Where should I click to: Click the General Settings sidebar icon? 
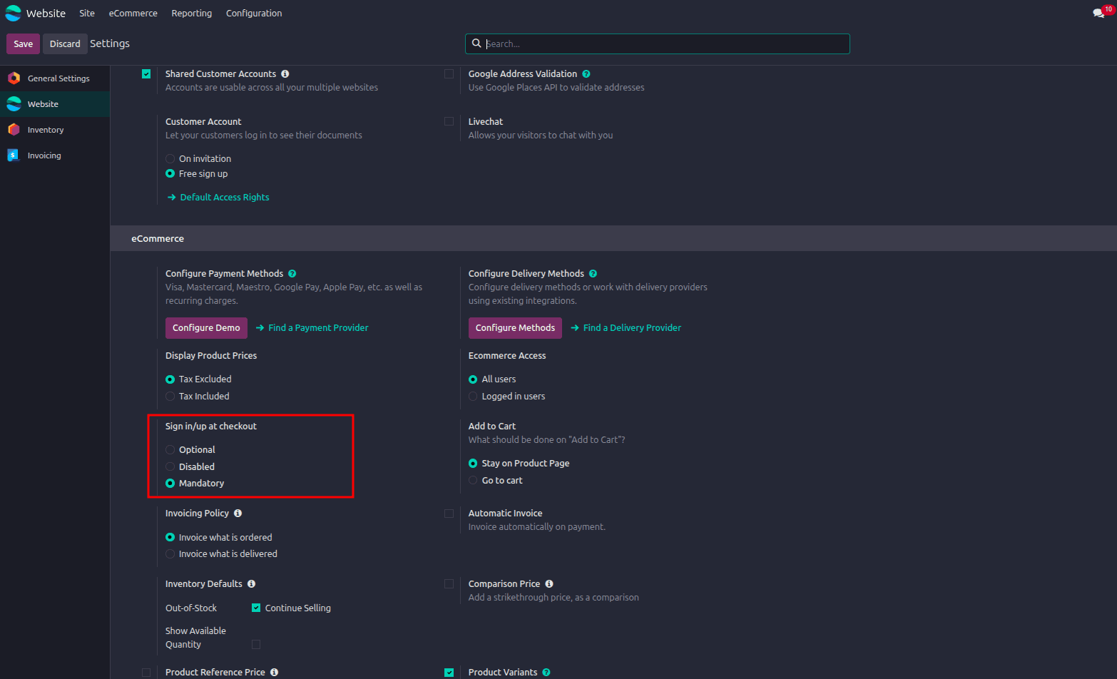click(x=14, y=78)
